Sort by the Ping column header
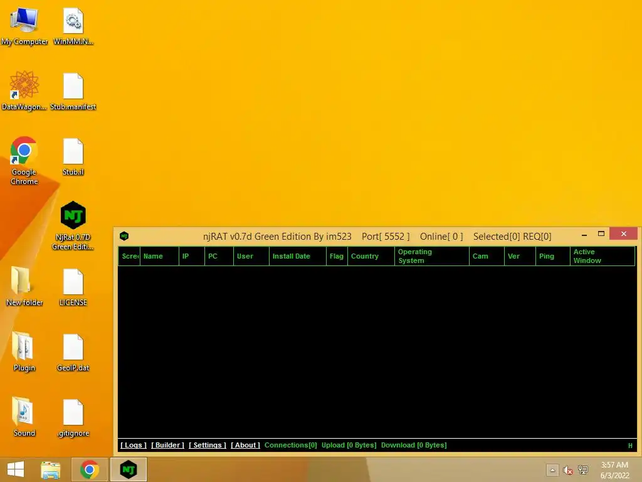642x482 pixels. pyautogui.click(x=553, y=256)
